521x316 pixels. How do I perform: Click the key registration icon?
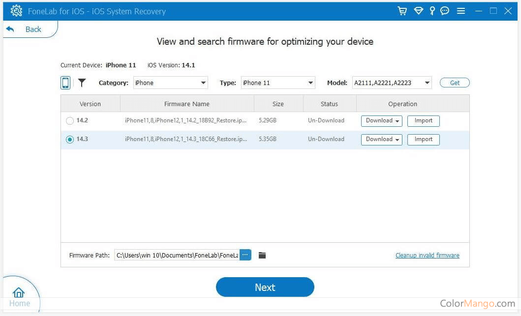(x=432, y=10)
